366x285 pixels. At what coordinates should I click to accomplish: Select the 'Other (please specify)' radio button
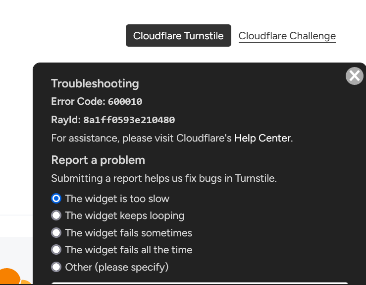pyautogui.click(x=56, y=267)
